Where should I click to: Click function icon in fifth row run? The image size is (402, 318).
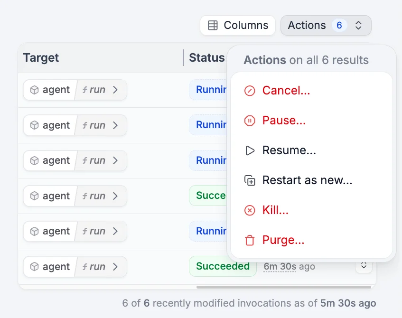click(84, 231)
